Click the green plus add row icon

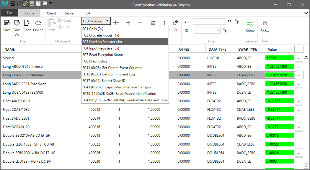pos(128,23)
